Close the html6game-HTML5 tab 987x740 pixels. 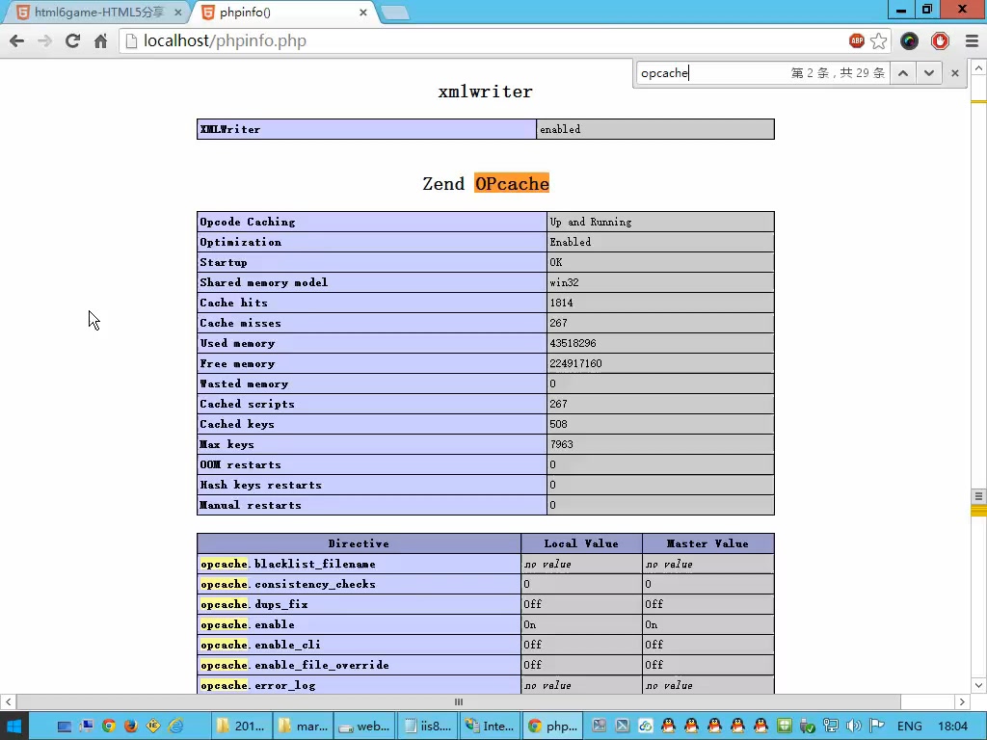point(178,12)
